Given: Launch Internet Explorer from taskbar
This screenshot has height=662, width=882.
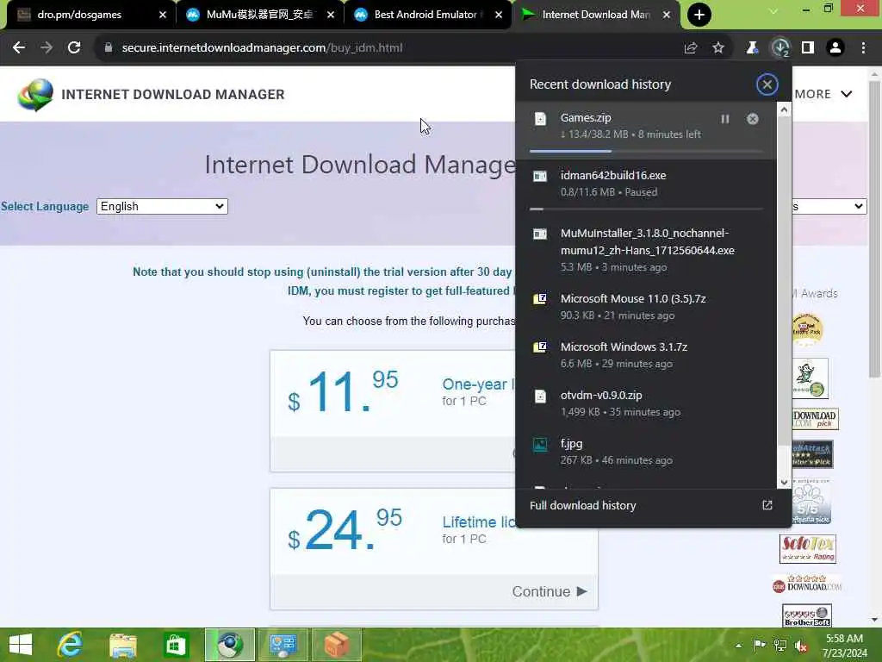Looking at the screenshot, I should (x=70, y=645).
